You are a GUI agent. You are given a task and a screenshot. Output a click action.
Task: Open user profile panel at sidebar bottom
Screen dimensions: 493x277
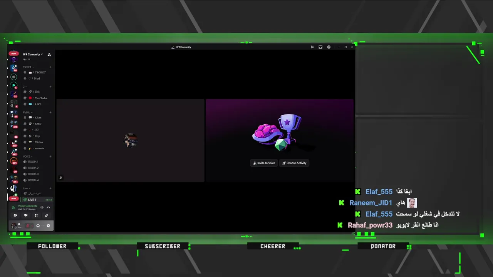click(x=17, y=226)
